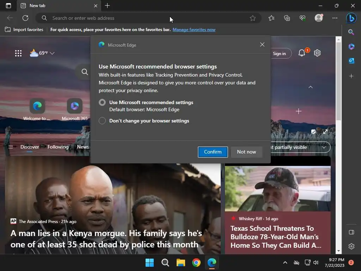The width and height of the screenshot is (361, 271).
Task: Toggle the sidebar panel layout icon
Action: click(351, 232)
